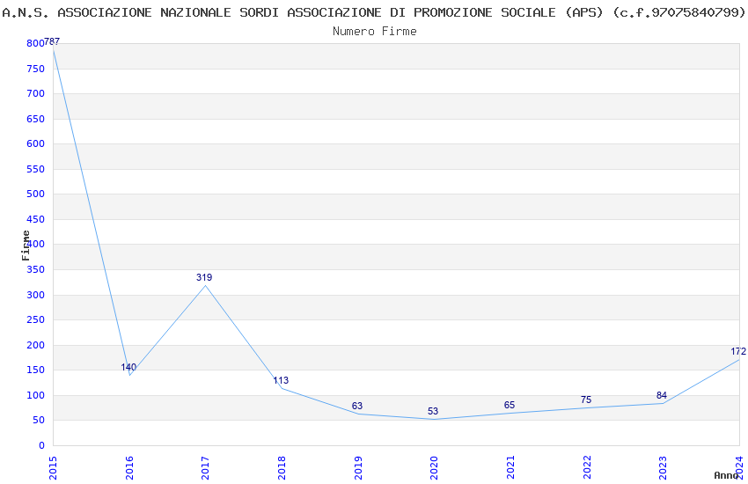Click the y-axis tick label 550

[x=36, y=169]
